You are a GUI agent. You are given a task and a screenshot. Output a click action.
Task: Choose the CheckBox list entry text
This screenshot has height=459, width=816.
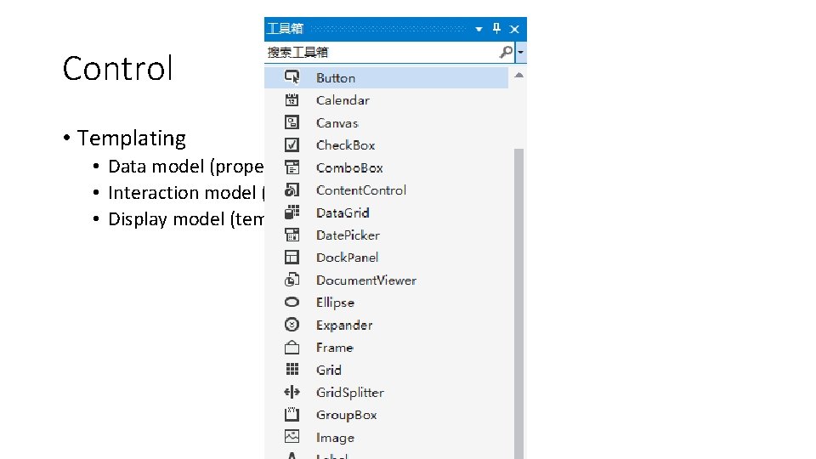[346, 145]
